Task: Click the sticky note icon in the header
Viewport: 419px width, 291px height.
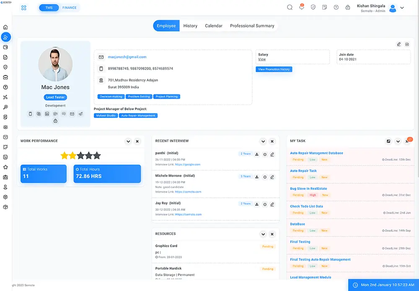Action: tap(324, 8)
